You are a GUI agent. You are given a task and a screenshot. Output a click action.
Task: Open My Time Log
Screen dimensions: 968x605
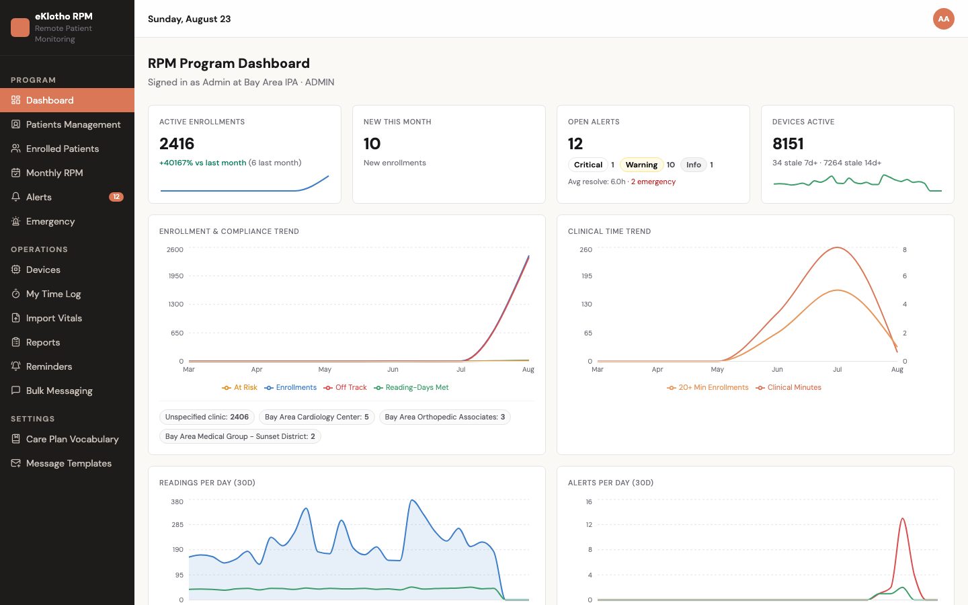point(67,294)
